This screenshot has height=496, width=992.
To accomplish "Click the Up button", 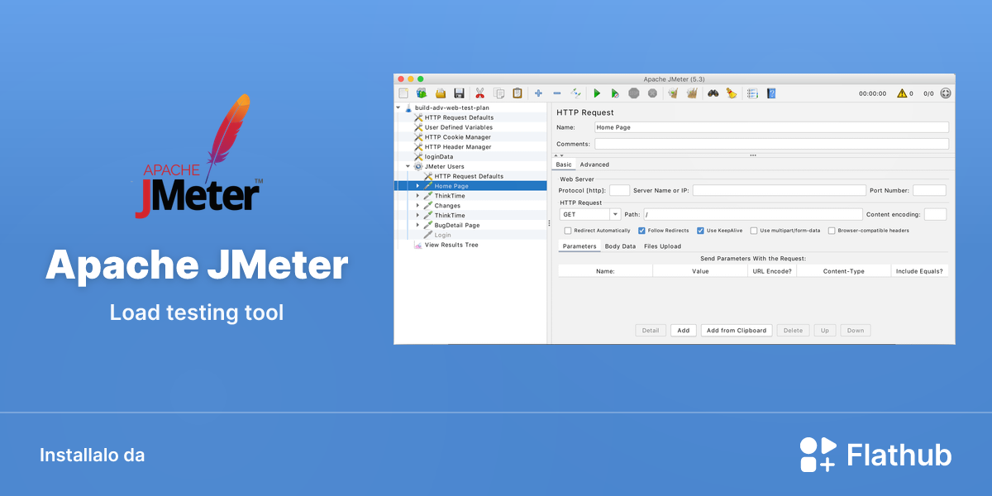I will [824, 331].
